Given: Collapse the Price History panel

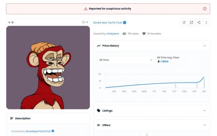Looking at the screenshot, I should tap(204, 46).
